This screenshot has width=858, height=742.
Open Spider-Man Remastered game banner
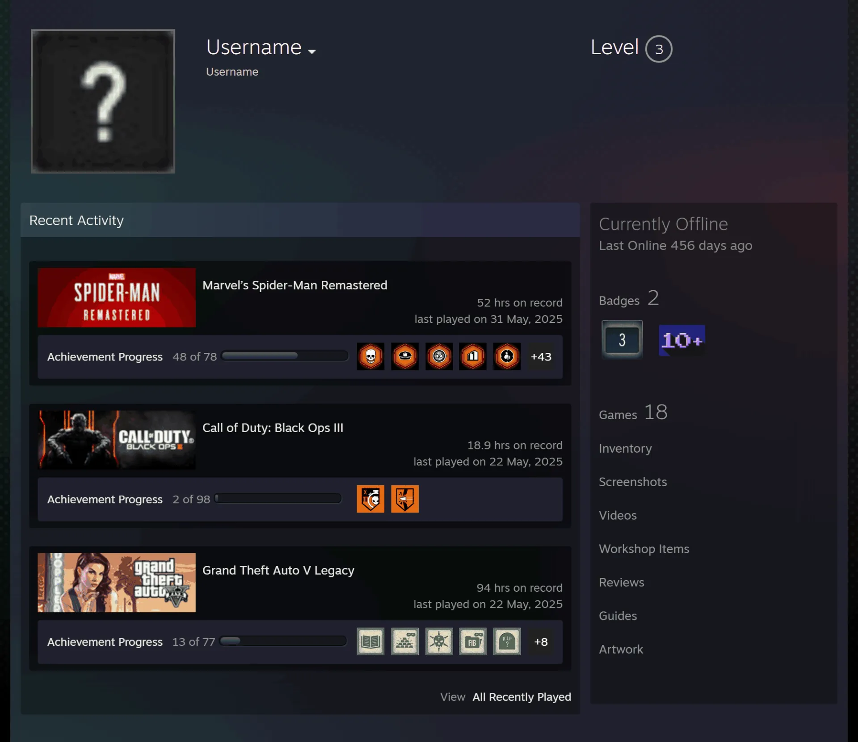(117, 297)
